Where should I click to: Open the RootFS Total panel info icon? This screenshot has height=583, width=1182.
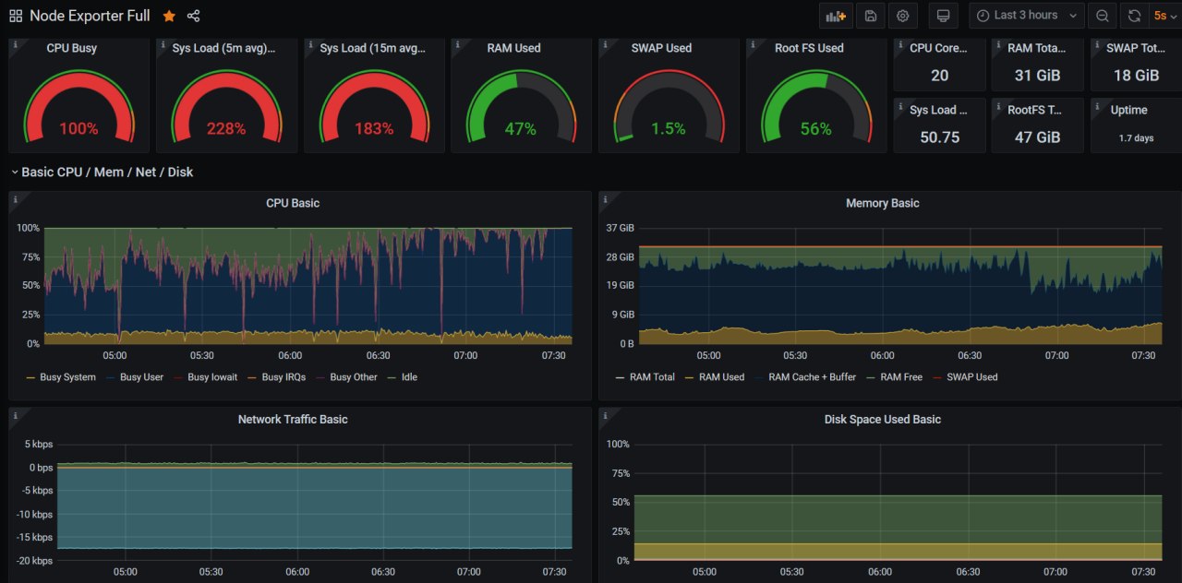[x=997, y=105]
